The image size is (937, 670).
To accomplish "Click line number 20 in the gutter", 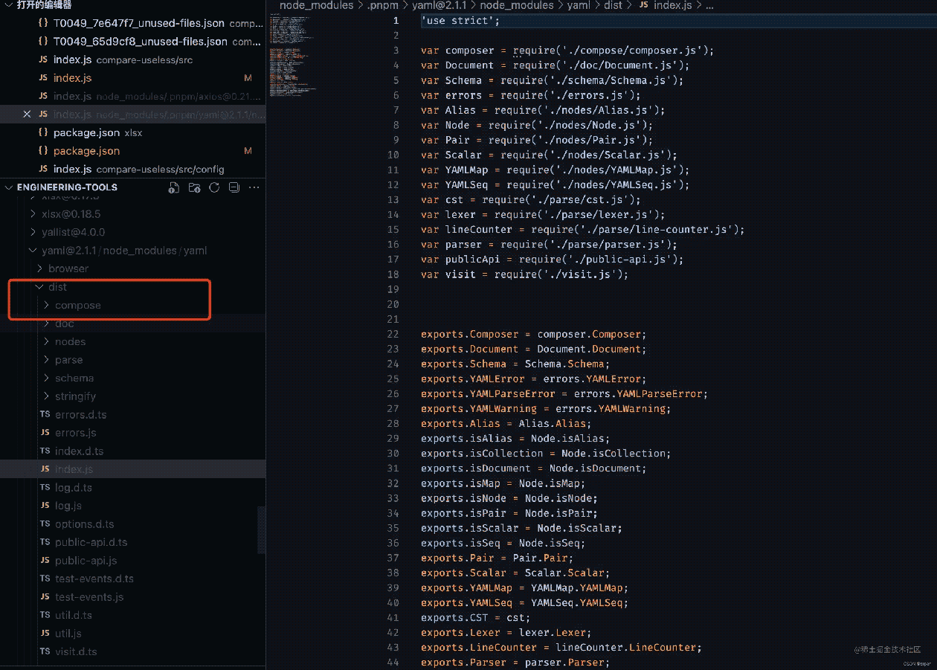I will click(393, 304).
